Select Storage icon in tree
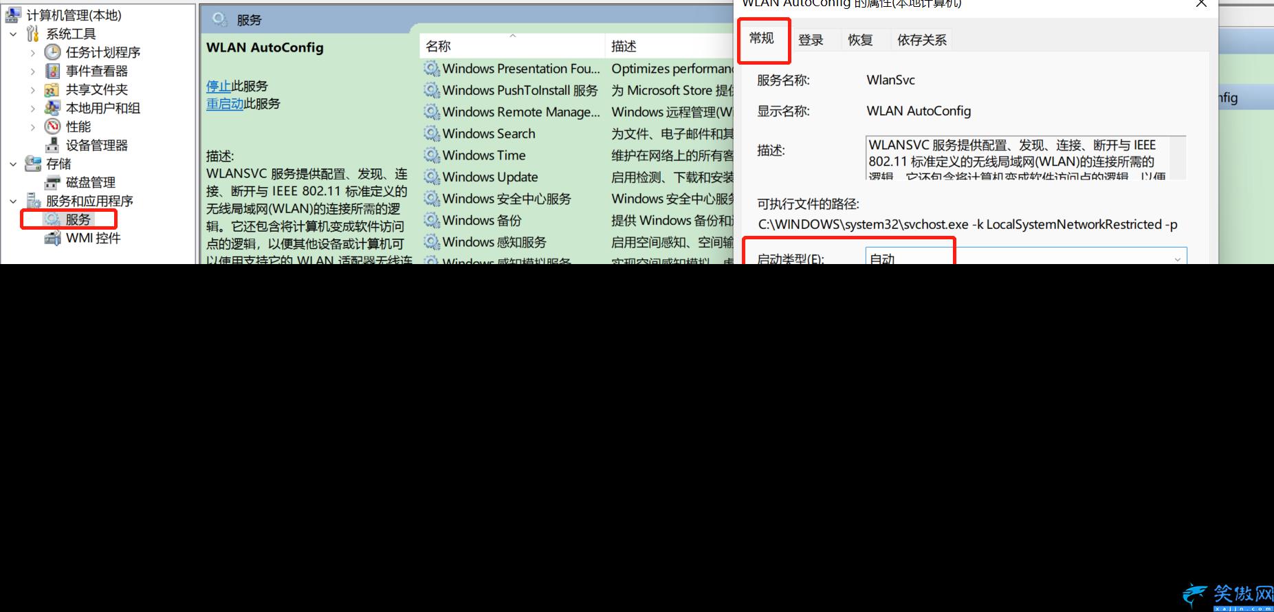 click(32, 164)
